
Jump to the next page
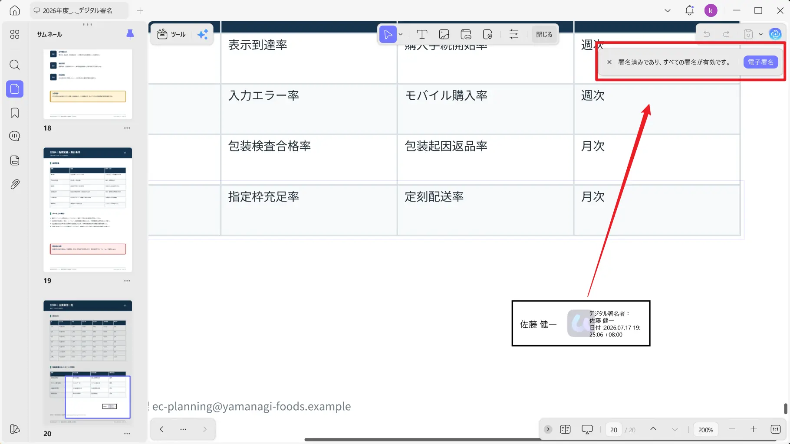tap(675, 429)
